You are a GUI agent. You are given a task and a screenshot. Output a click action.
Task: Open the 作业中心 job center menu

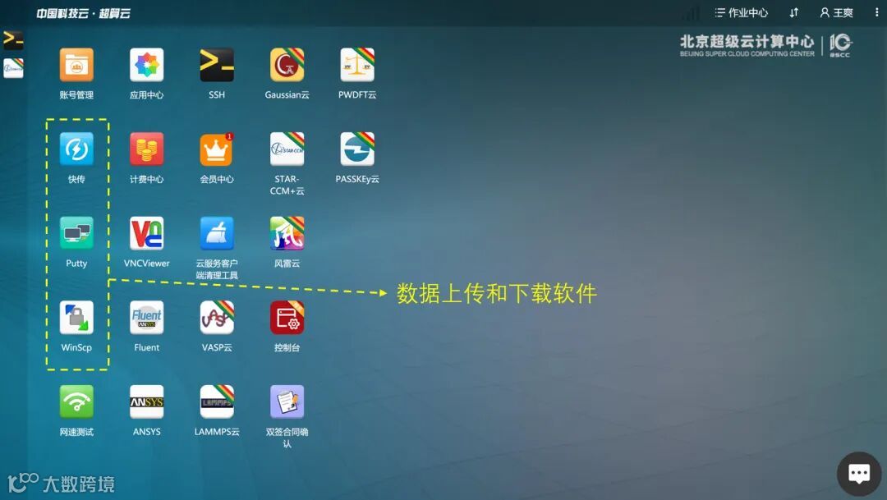(x=741, y=12)
